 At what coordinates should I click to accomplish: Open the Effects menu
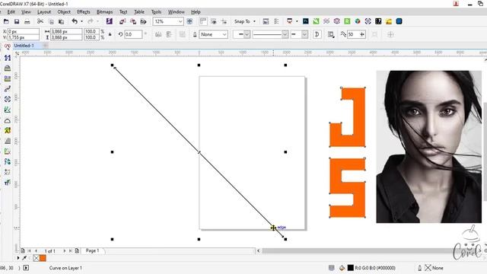point(84,12)
